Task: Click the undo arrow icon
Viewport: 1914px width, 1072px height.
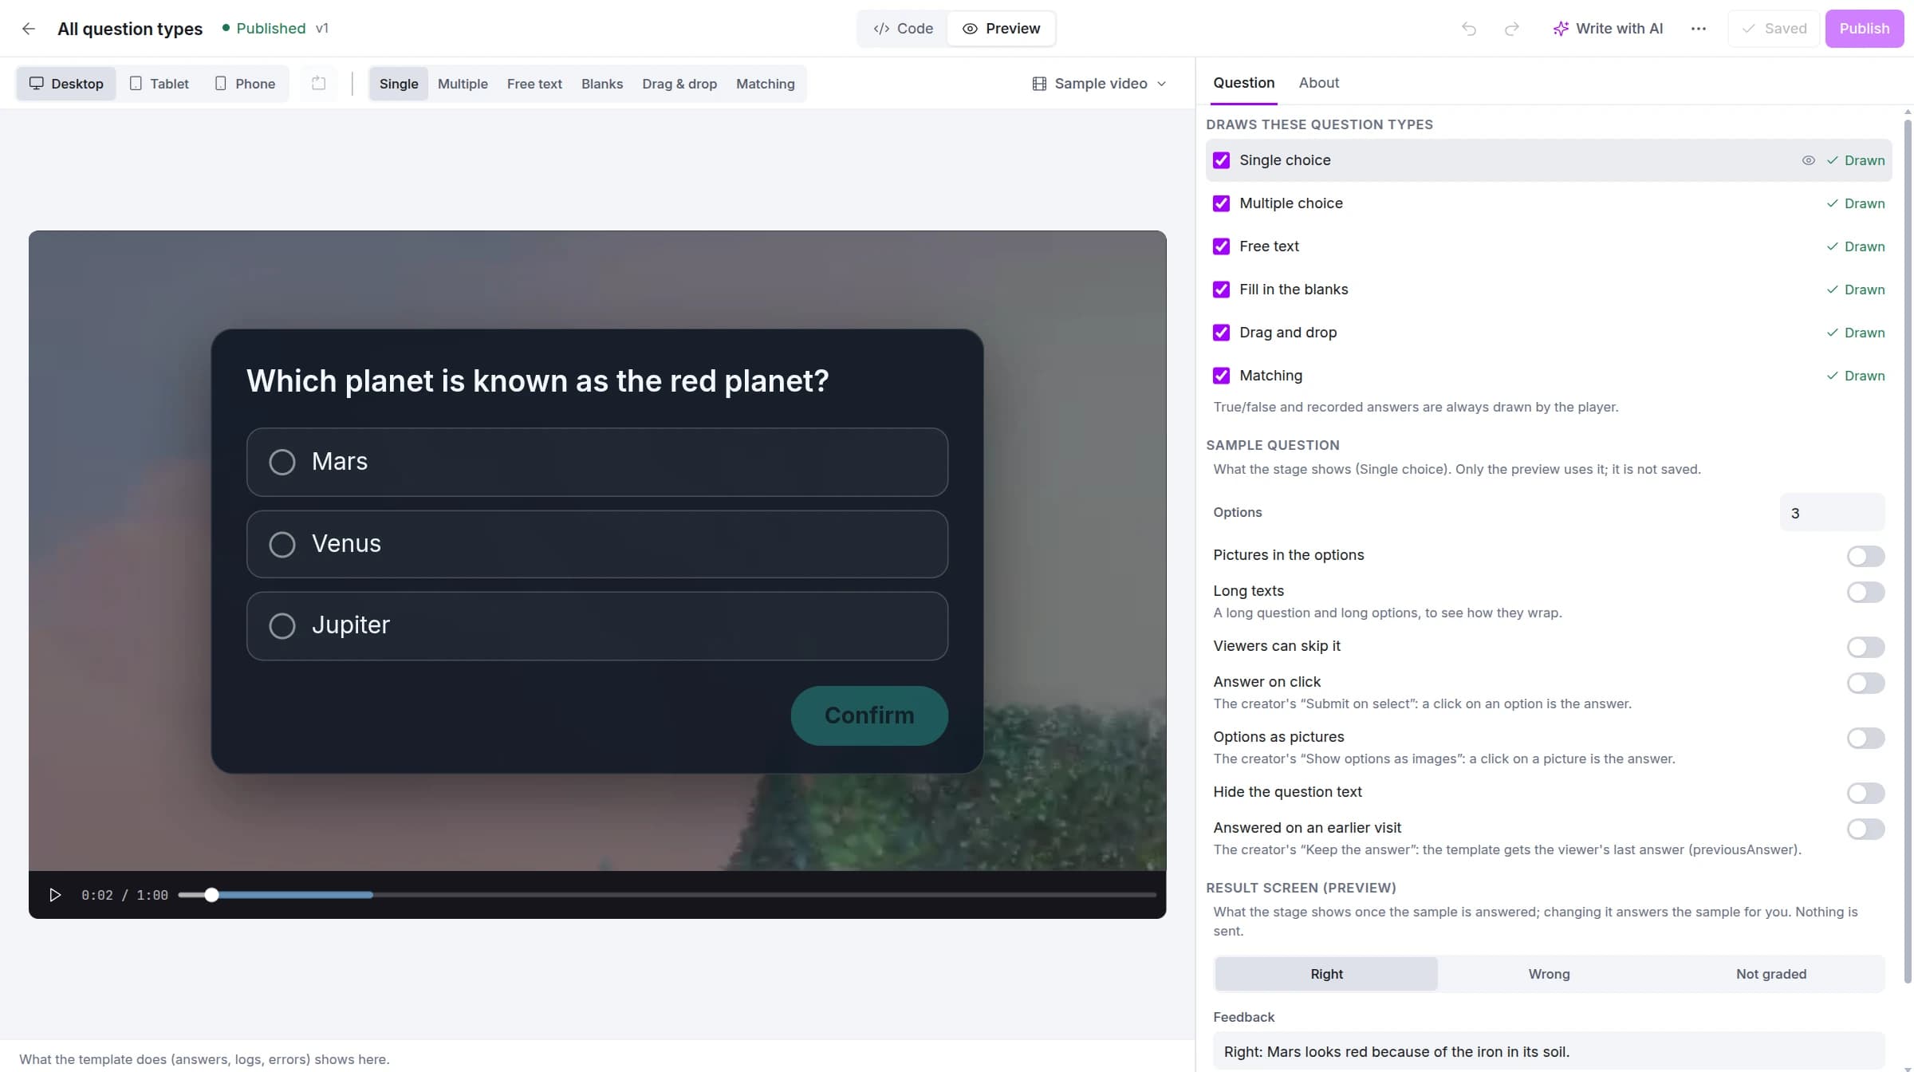Action: pos(1469,29)
